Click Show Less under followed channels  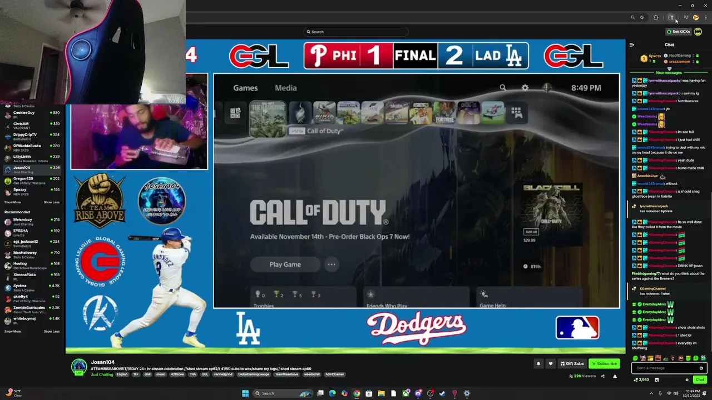coord(52,202)
